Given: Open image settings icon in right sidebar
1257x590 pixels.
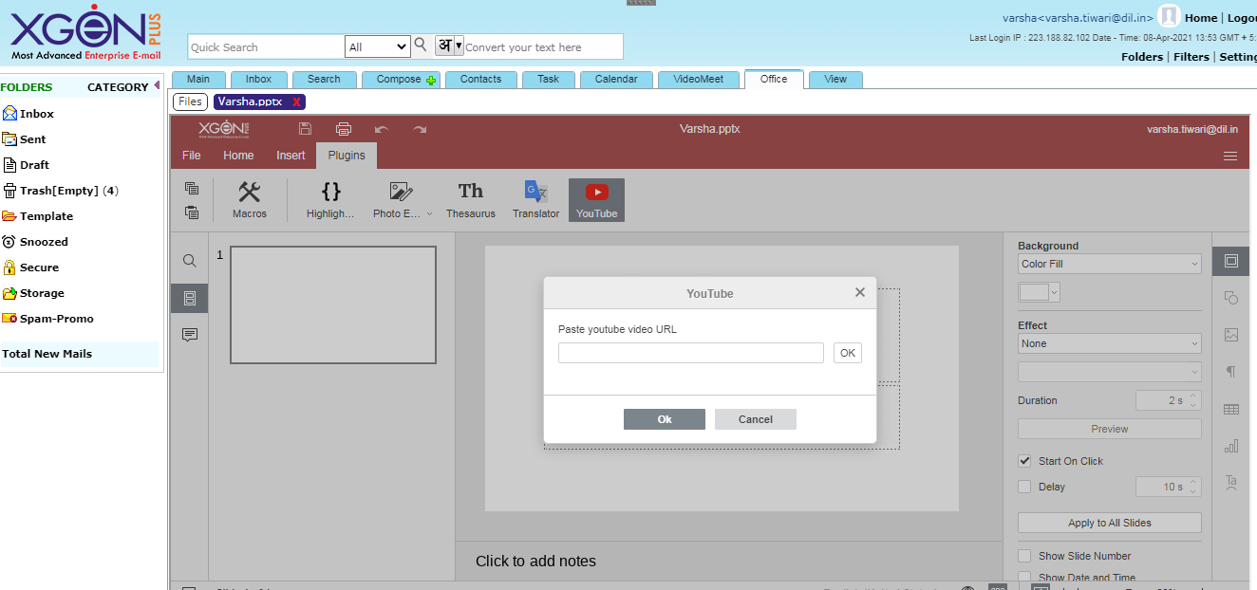Looking at the screenshot, I should pos(1231,335).
